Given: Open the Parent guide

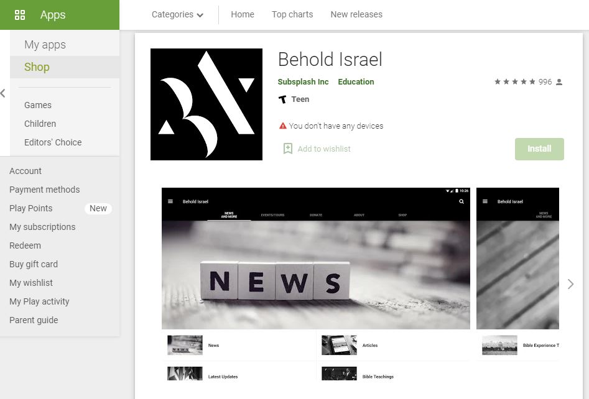Looking at the screenshot, I should (34, 320).
